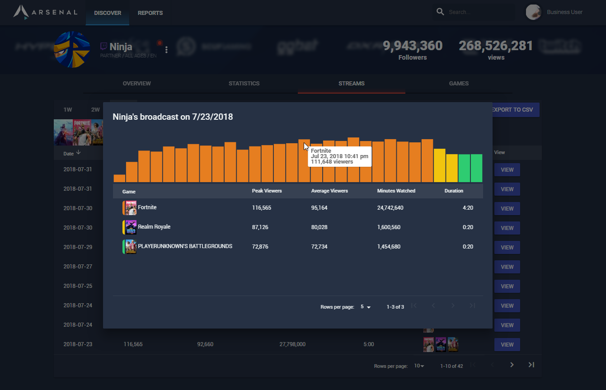Open the three-dot menu next to Ninja's profile
Image resolution: width=606 pixels, height=390 pixels.
coord(166,49)
